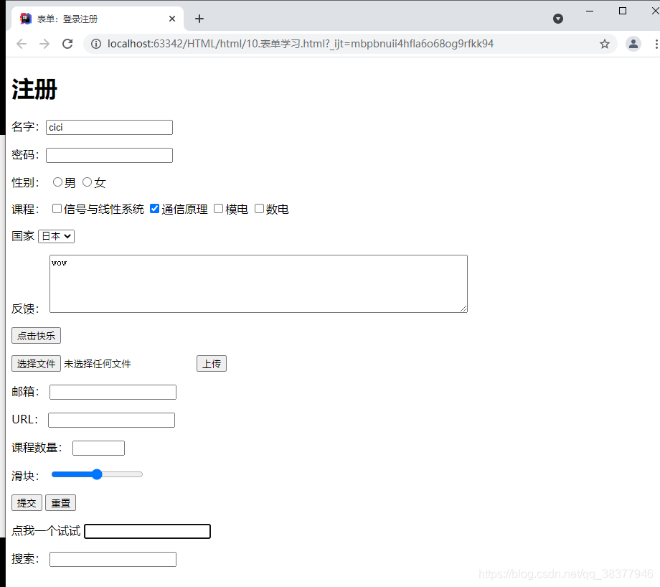Click the 提交 submit button

[27, 502]
